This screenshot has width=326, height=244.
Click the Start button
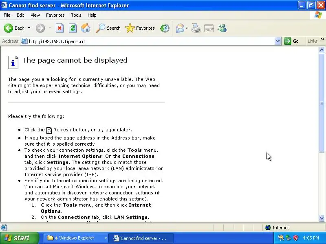click(x=19, y=238)
